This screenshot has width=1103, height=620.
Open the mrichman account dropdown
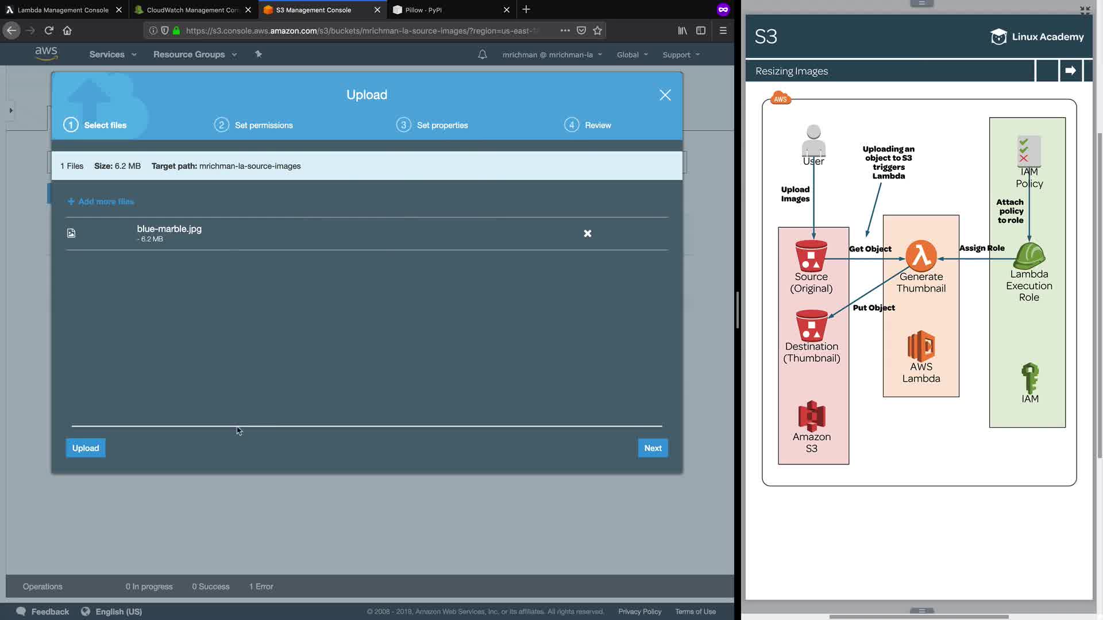pos(551,55)
